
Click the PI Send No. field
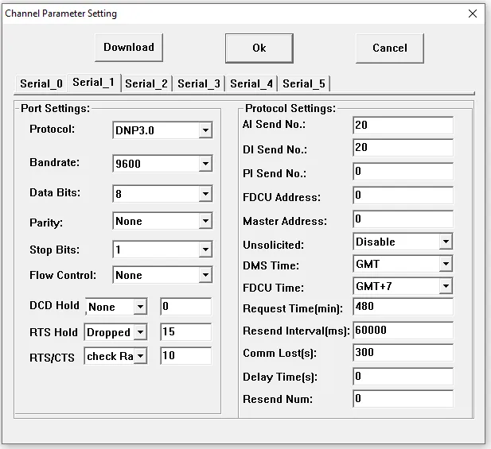coord(403,172)
